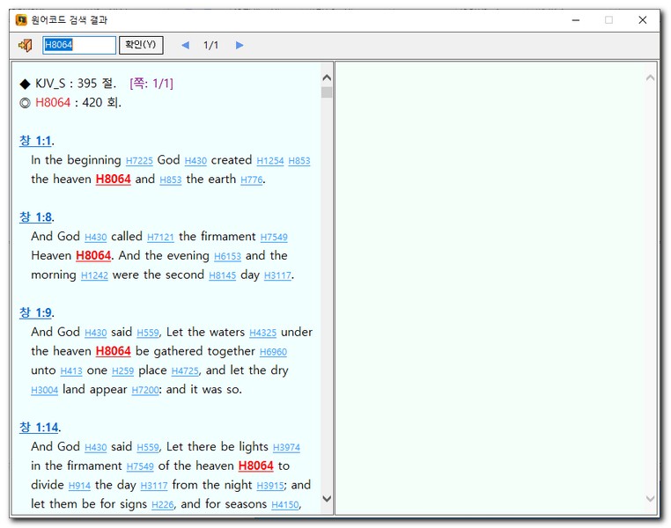This screenshot has width=671, height=528.
Task: Go to previous page with left arrow
Action: tap(185, 45)
